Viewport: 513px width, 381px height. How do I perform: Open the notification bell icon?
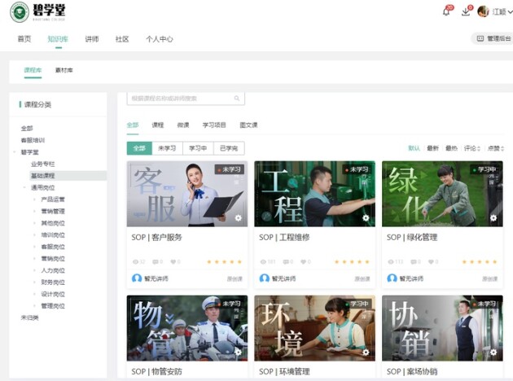446,11
